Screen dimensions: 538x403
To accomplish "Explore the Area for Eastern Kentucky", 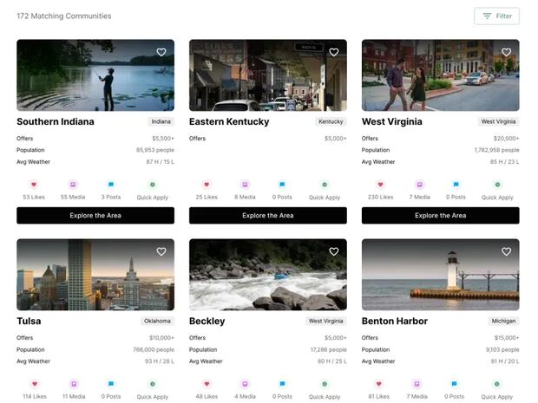I will [268, 216].
